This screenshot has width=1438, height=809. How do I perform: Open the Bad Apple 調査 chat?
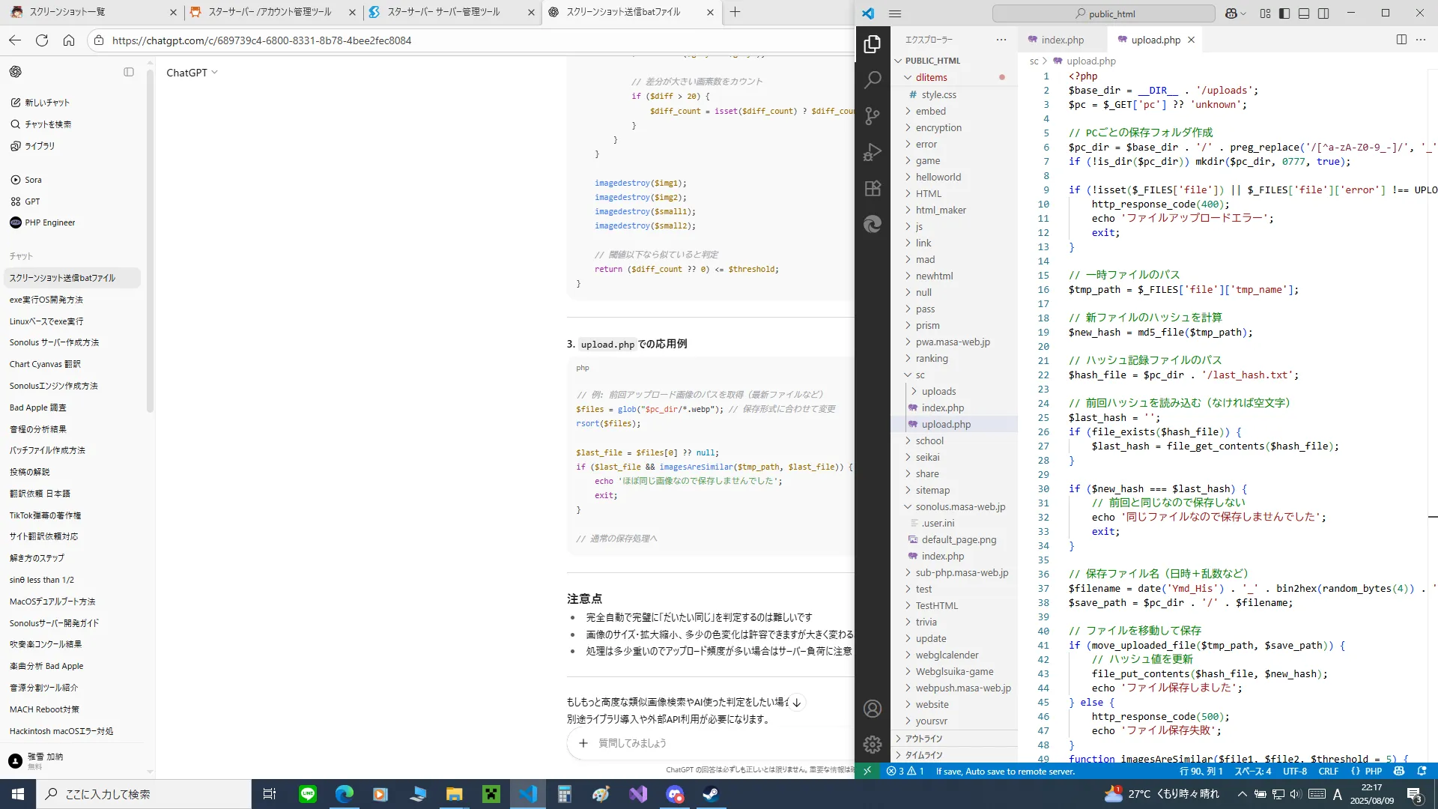coord(37,407)
